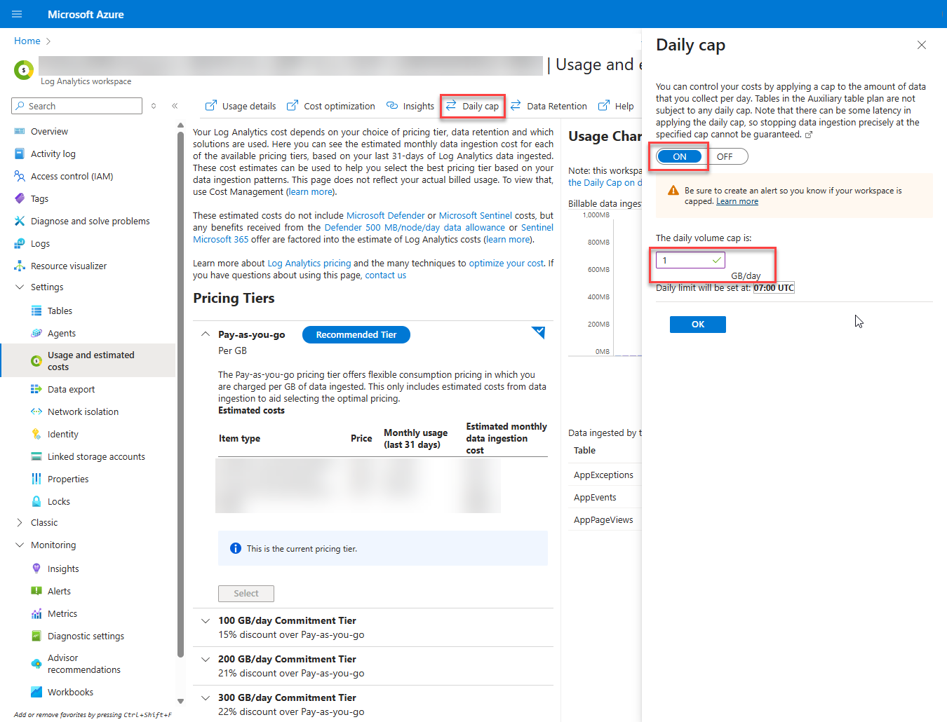This screenshot has width=947, height=722.
Task: Click OK to apply daily cap
Action: click(698, 324)
